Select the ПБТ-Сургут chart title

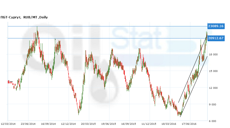(24, 17)
